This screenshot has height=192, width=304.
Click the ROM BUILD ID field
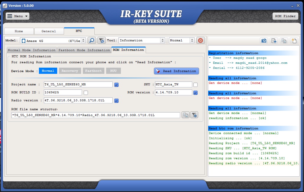63,92
